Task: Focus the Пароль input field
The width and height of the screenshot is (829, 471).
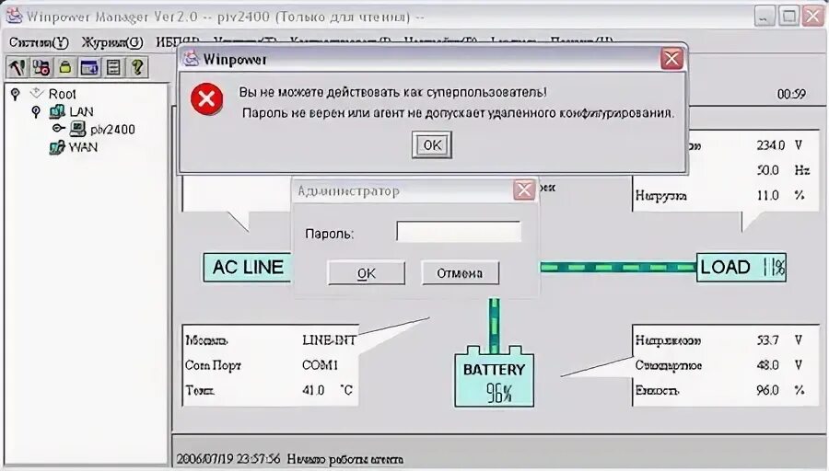Action: (459, 231)
